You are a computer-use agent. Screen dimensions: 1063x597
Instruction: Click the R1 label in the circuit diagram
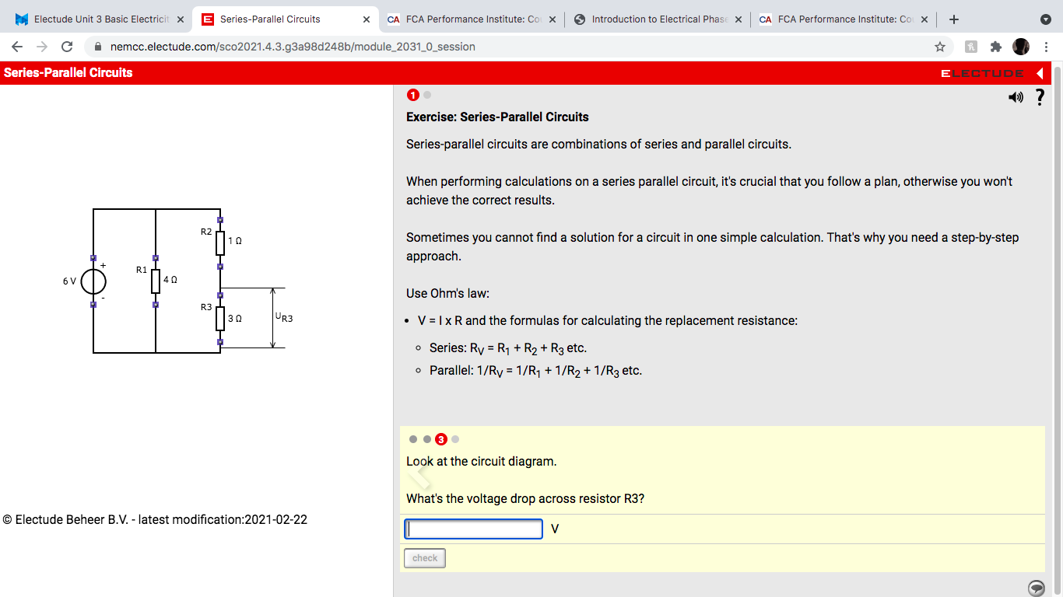(x=142, y=270)
